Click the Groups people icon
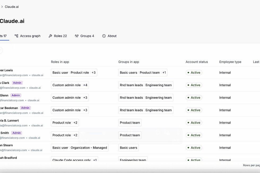 click(x=77, y=36)
